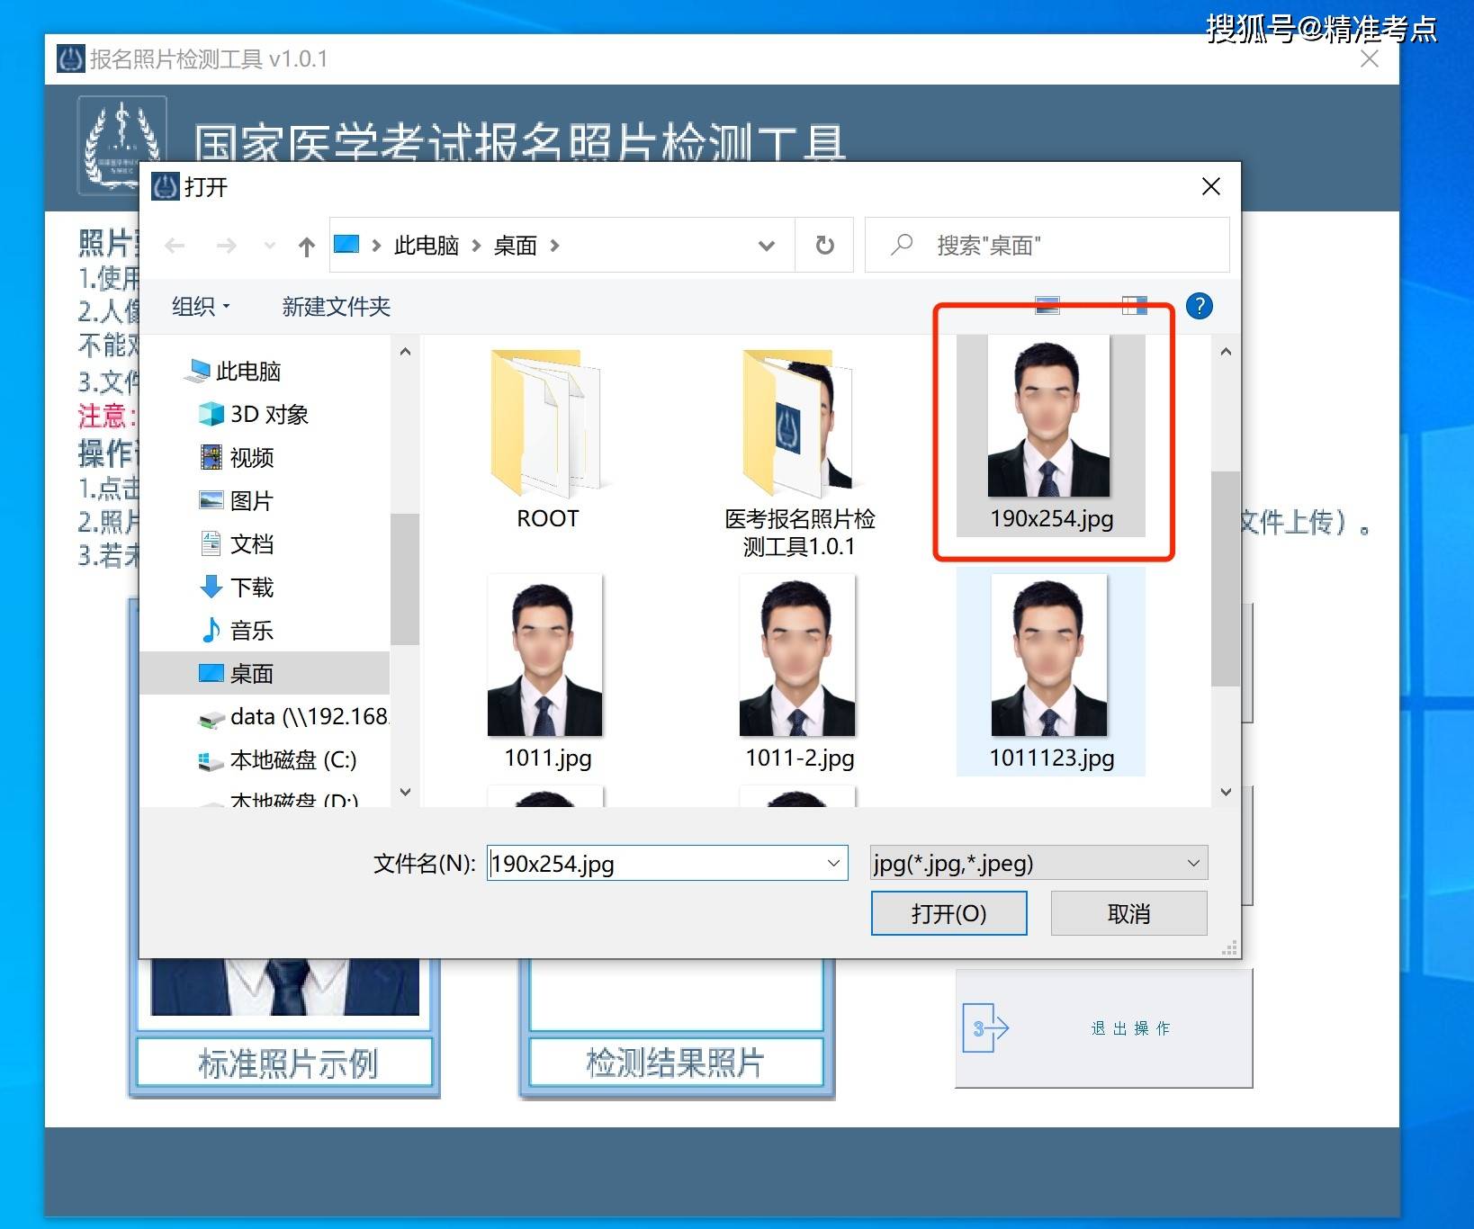This screenshot has height=1229, width=1474.
Task: Click 桌面 in the address path
Action: (x=515, y=245)
